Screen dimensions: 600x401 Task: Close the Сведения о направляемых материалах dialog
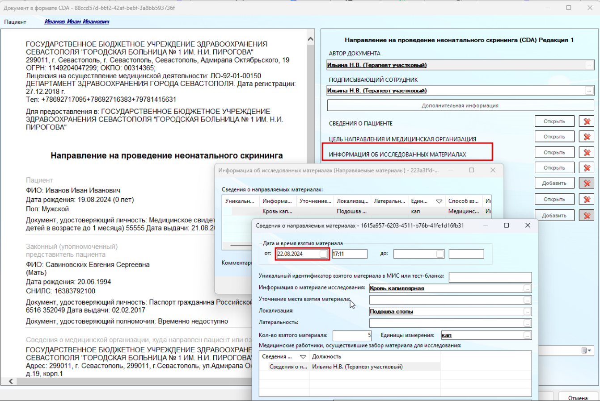coord(528,226)
